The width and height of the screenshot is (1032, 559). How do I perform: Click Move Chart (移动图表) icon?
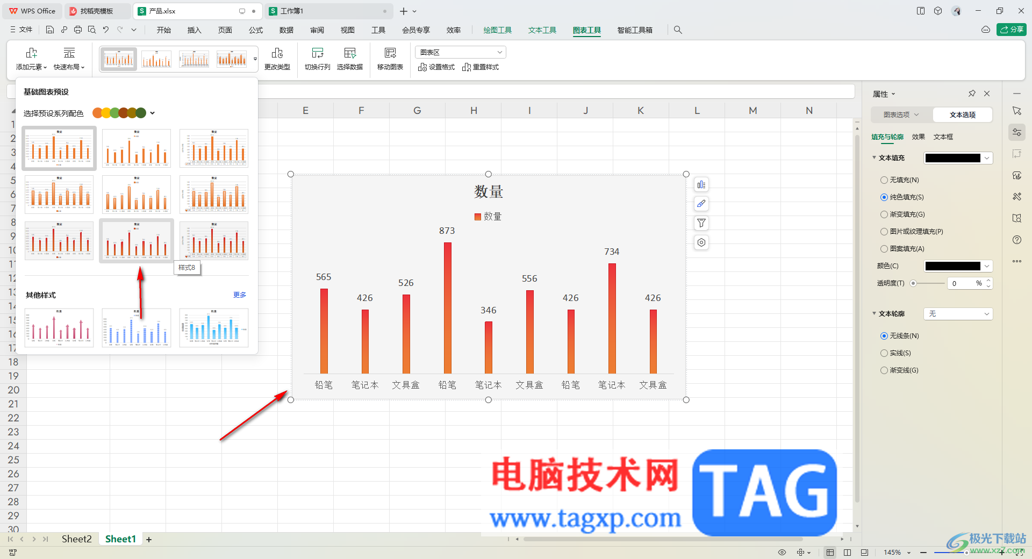click(390, 53)
